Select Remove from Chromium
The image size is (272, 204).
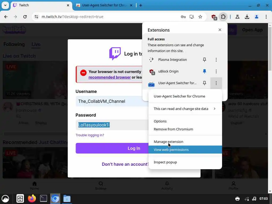pos(185,129)
